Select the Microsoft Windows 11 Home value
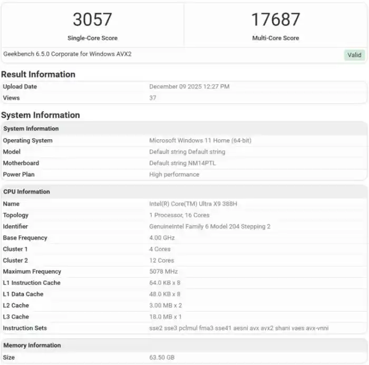This screenshot has height=365, width=369. pyautogui.click(x=200, y=140)
